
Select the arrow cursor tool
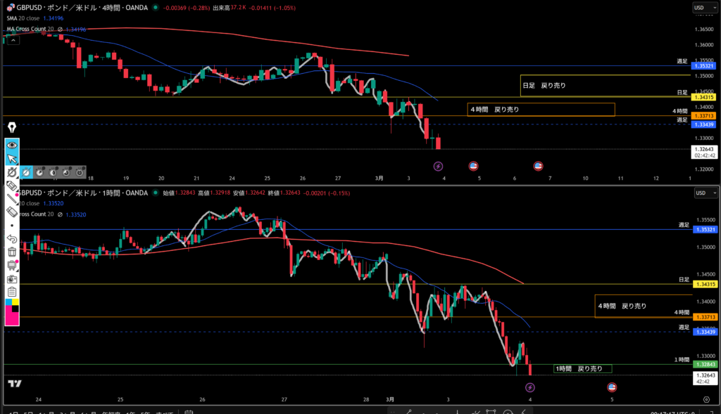[x=12, y=158]
